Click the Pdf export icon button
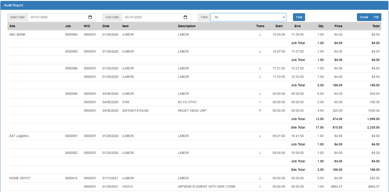Screen dimensions: 389x192 [x=376, y=17]
